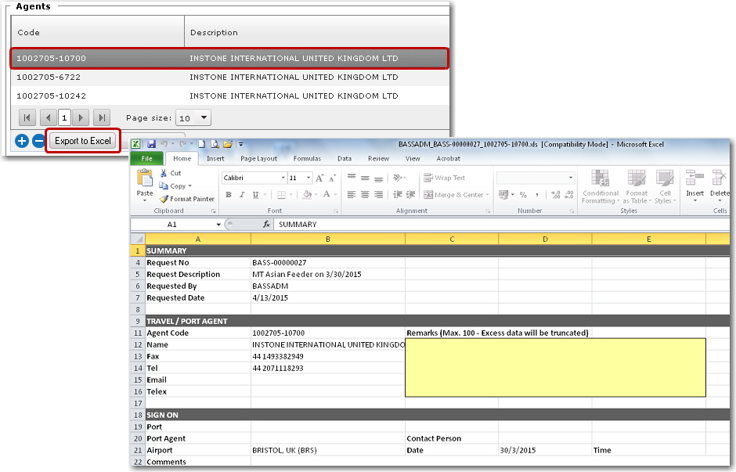Toggle Wrap Text option

[445, 178]
